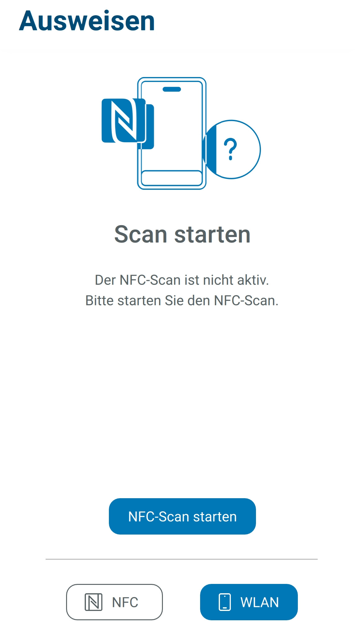Start the NFC scan with the blue button

coord(182,516)
